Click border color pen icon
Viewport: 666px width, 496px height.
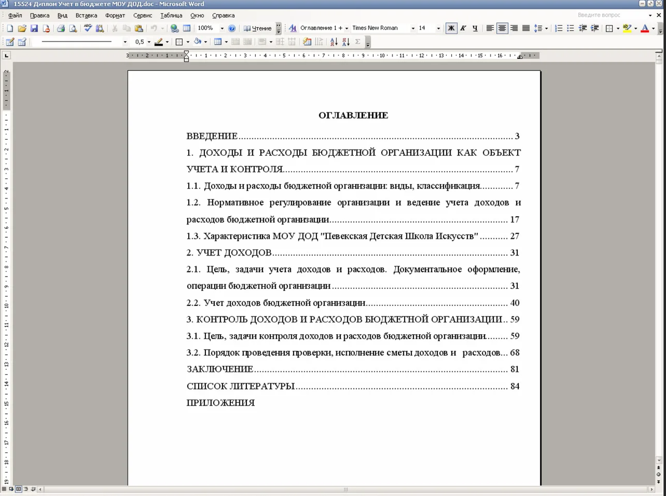159,42
